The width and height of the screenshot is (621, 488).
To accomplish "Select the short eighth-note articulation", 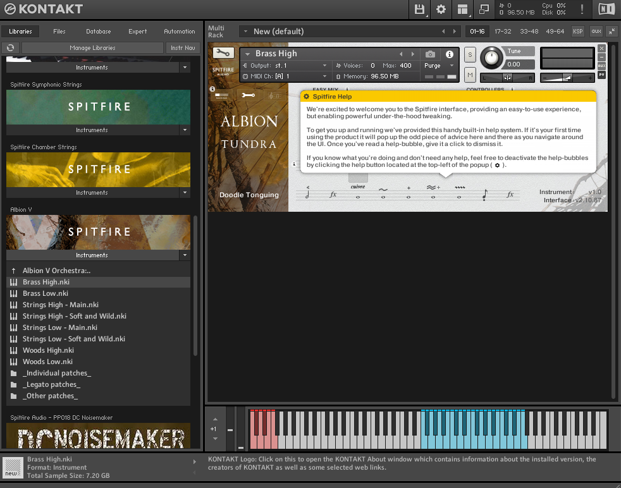I will coord(485,194).
